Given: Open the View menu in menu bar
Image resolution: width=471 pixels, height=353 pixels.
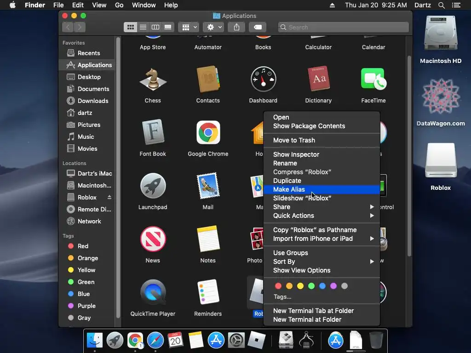Looking at the screenshot, I should point(99,5).
